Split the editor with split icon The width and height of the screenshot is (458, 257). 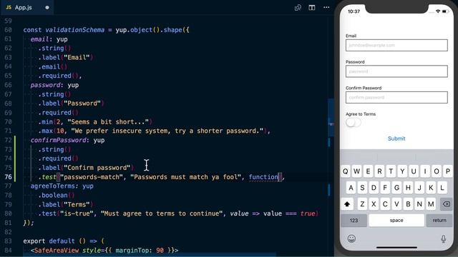coord(312,8)
